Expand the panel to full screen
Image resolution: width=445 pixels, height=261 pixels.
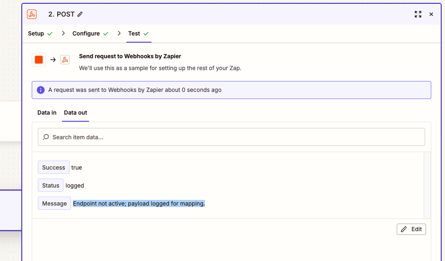point(418,14)
